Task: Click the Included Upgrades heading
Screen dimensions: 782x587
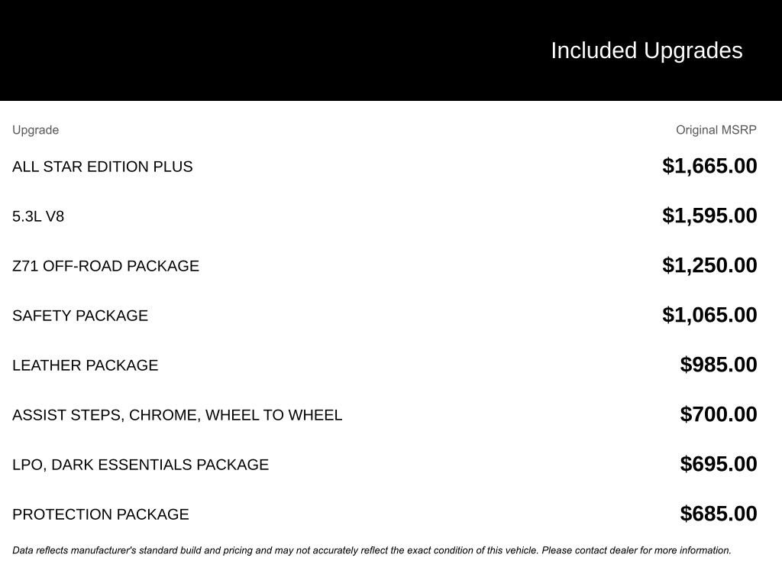Action: coord(646,50)
